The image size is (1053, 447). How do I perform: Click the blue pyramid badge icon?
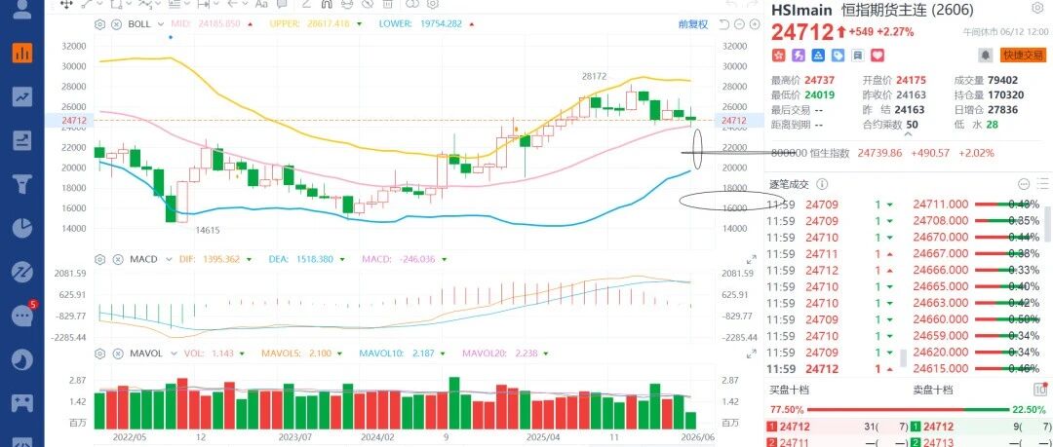[x=818, y=56]
